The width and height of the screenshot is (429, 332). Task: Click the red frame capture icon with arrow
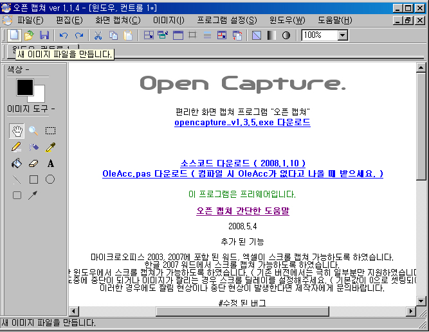(222, 35)
